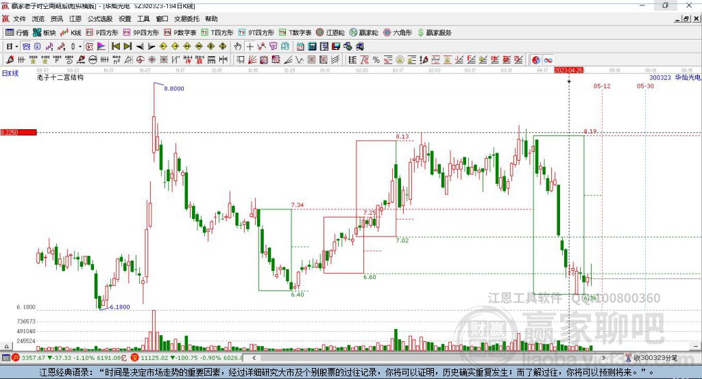Click the status bar grid icon
This screenshot has height=379, width=702.
tap(5, 358)
